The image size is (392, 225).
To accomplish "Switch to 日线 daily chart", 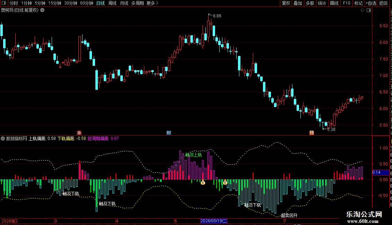I will tap(101, 3).
